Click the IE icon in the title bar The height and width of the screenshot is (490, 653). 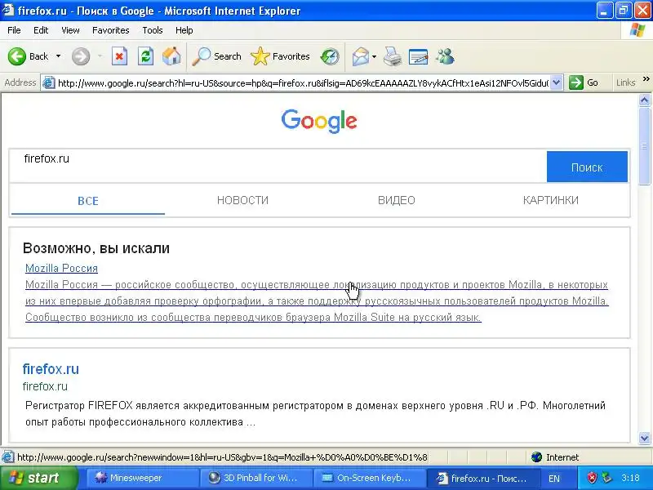click(8, 10)
